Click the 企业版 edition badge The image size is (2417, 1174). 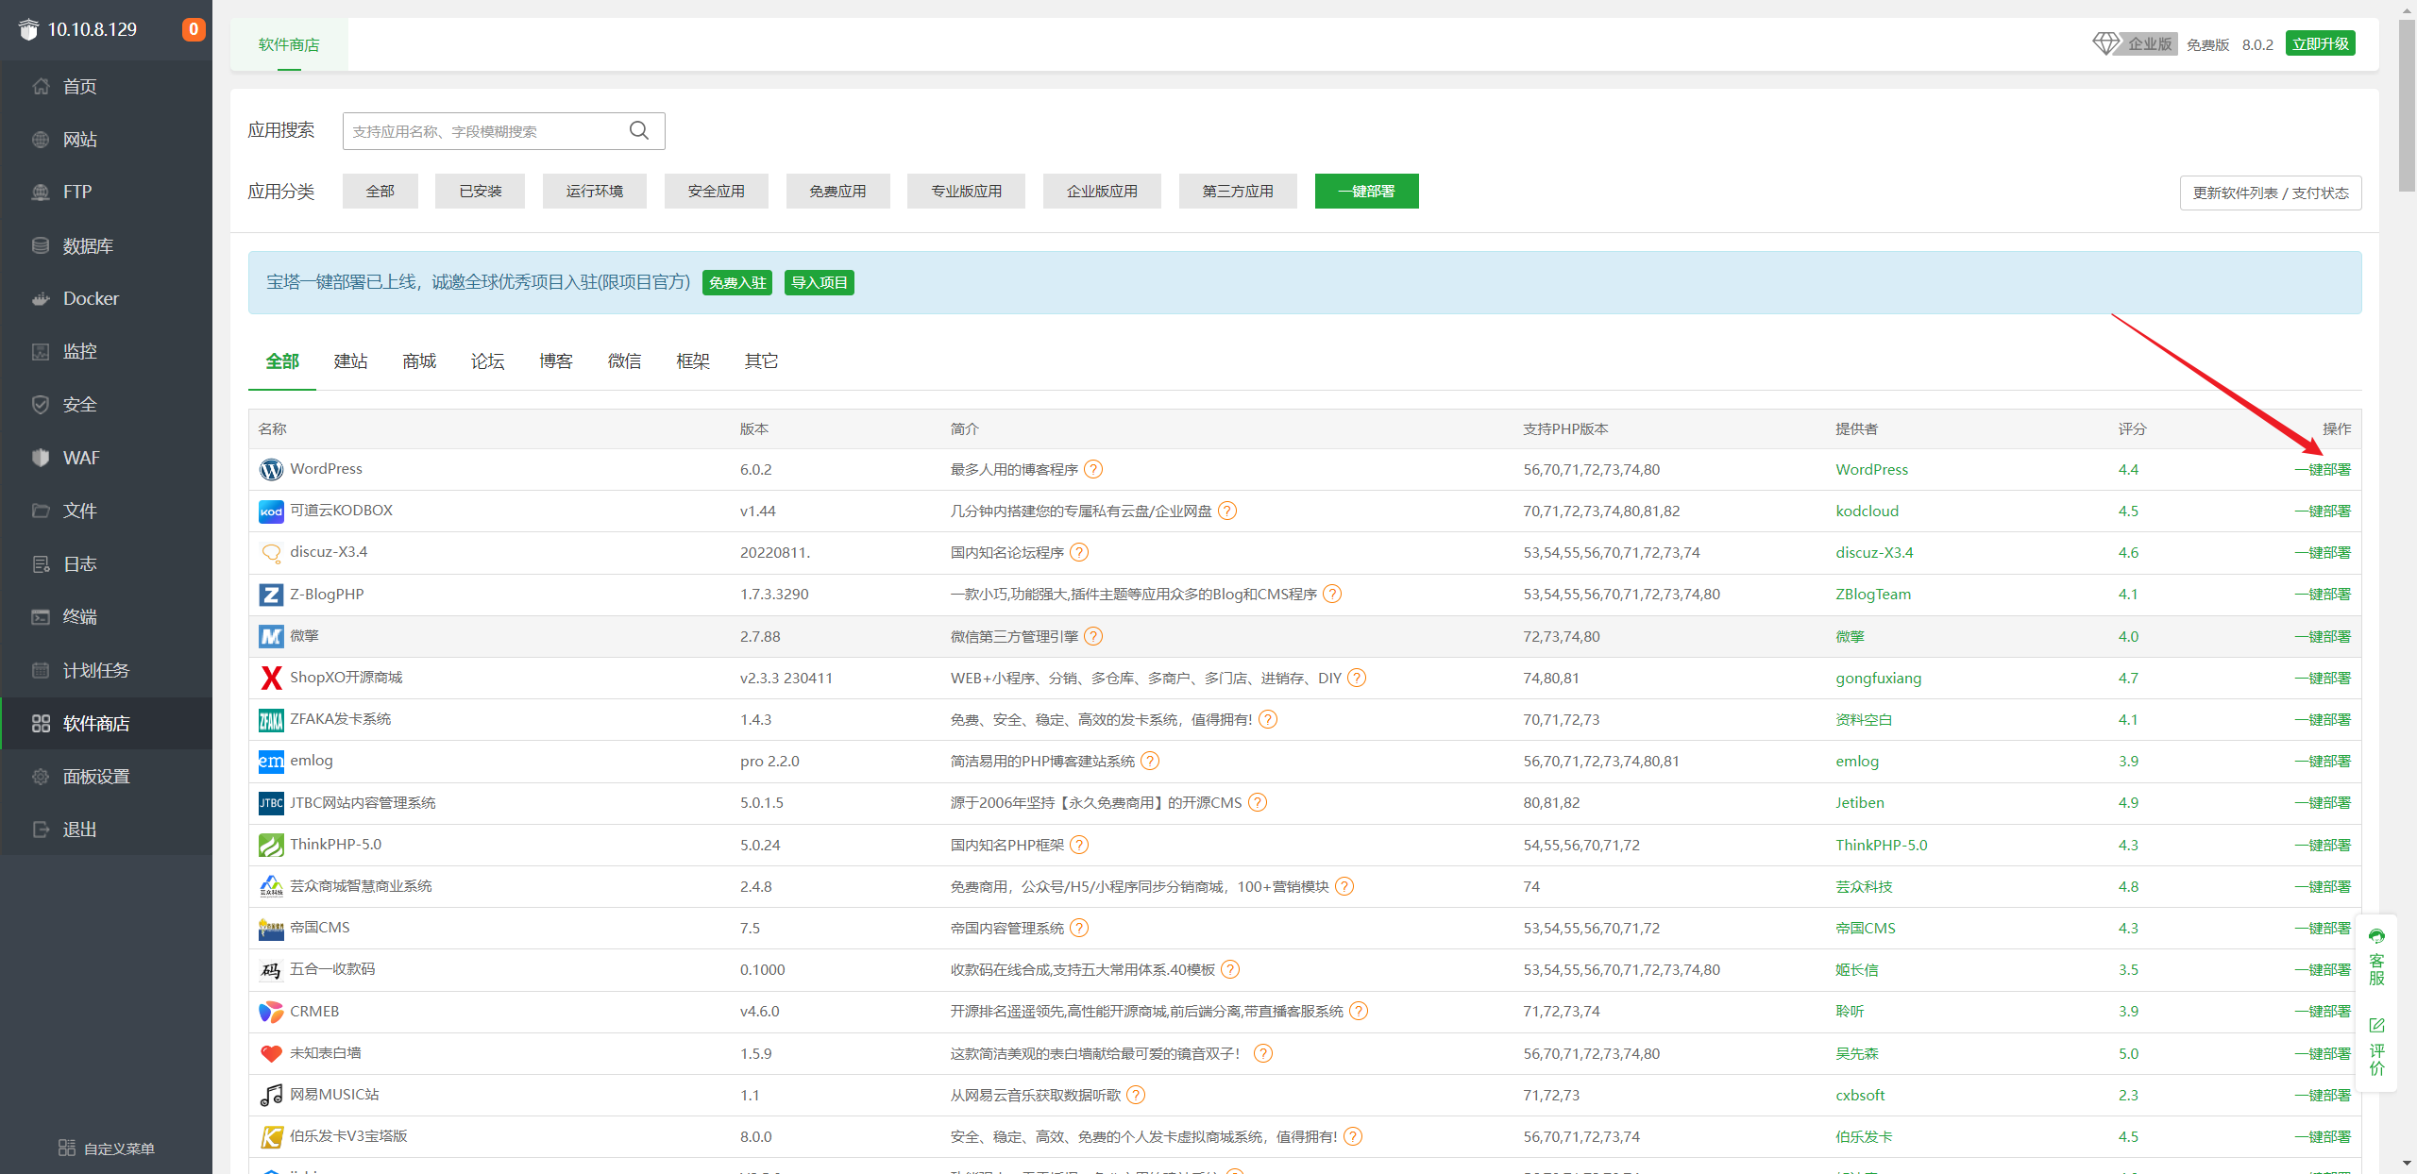click(x=2135, y=44)
